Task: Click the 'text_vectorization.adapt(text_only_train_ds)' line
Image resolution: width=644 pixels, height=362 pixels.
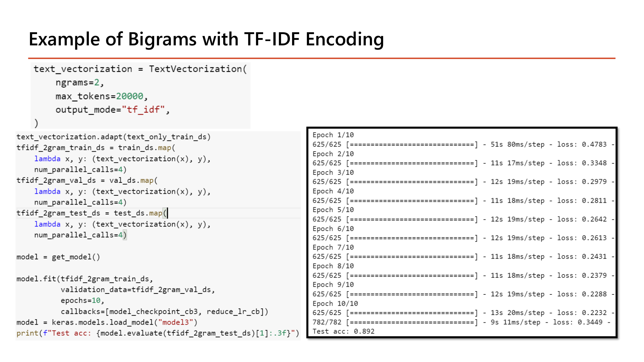Action: (113, 137)
